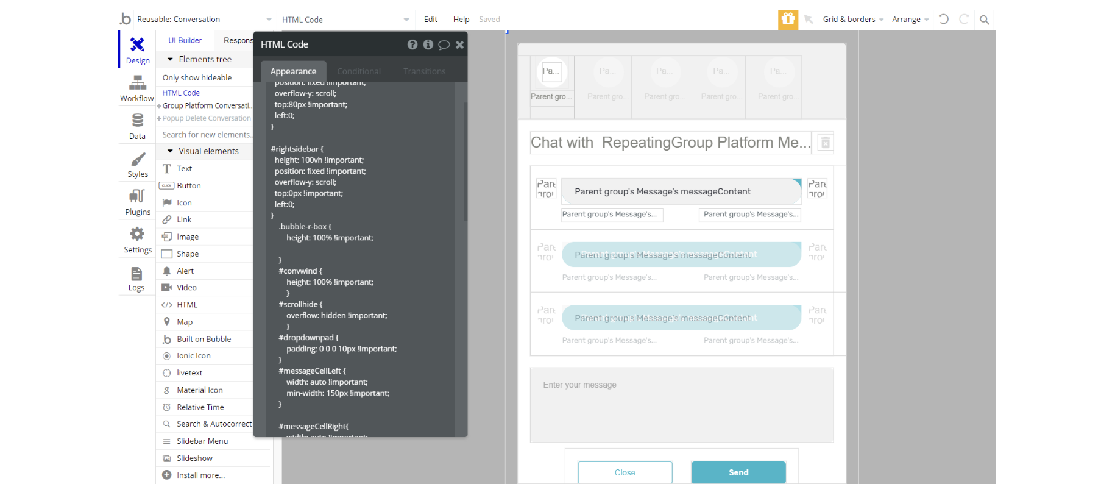This screenshot has height=484, width=1115.
Task: Click the Undo arrow icon
Action: (943, 20)
